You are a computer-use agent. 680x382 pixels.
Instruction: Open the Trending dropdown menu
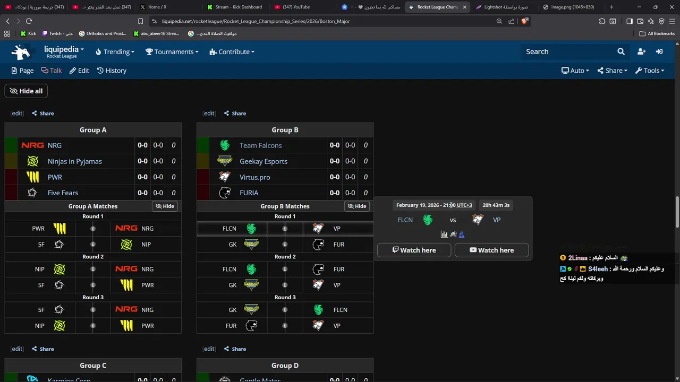coord(115,51)
